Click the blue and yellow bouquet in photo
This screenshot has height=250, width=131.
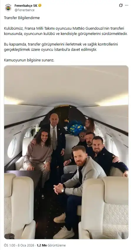76,127
